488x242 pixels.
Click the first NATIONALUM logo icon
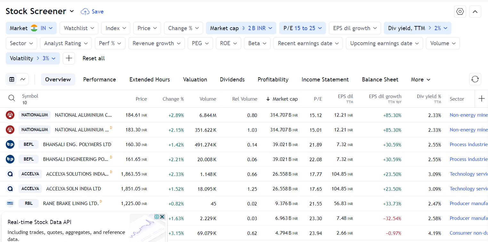10,115
